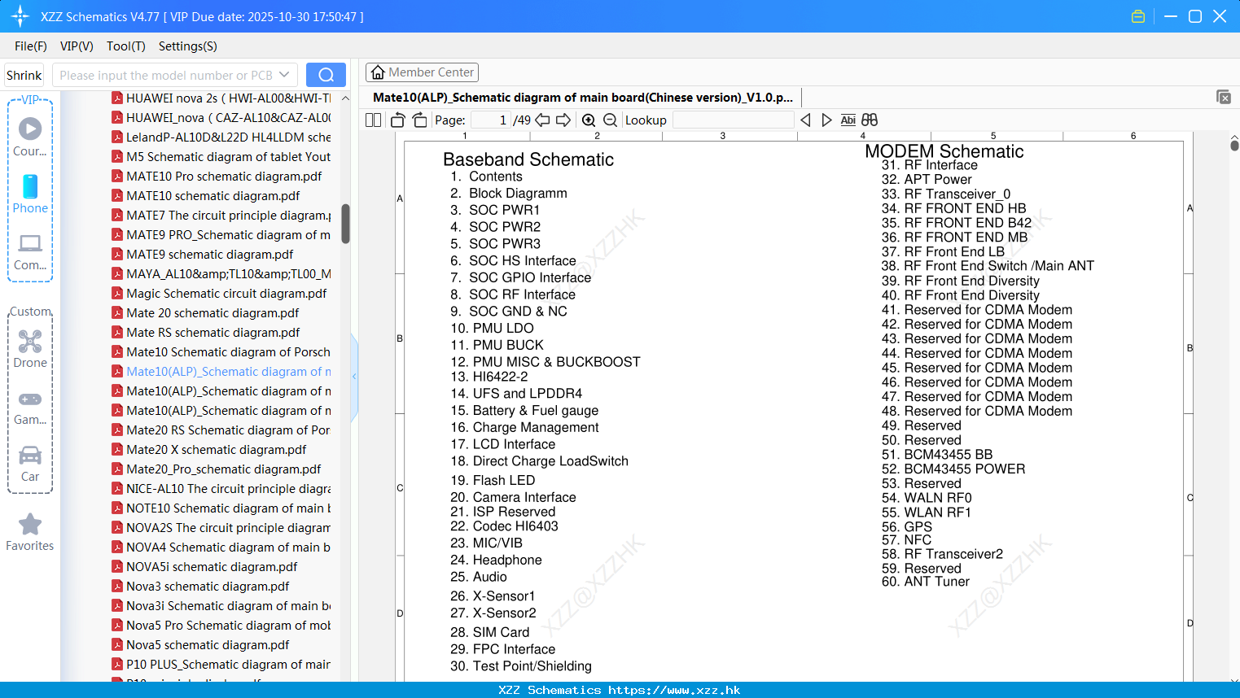The image size is (1240, 698).
Task: Open Mate20 RS Schematic diagram
Action: tap(221, 430)
